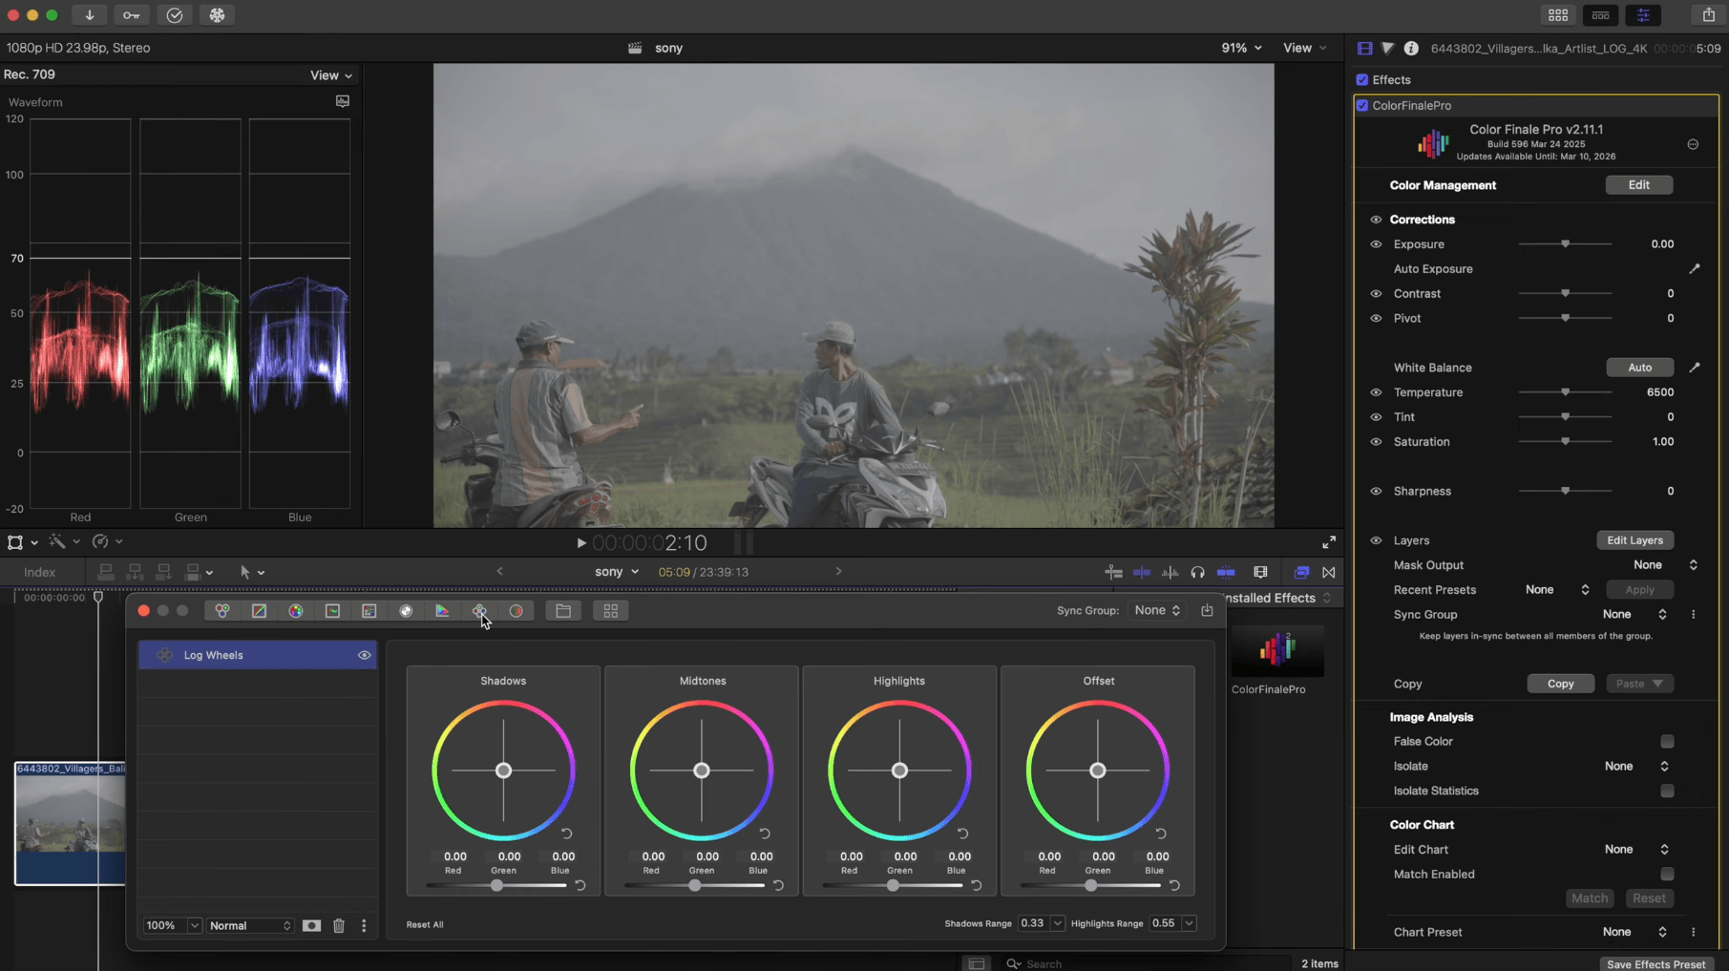This screenshot has height=971, width=1729.
Task: Delete layer with trash icon
Action: (339, 925)
